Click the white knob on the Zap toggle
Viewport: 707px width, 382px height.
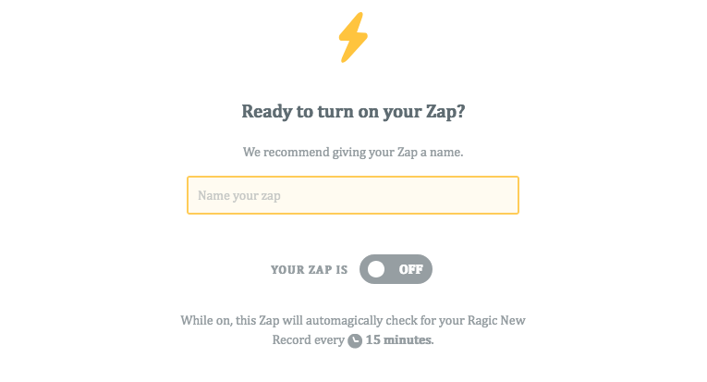click(376, 269)
